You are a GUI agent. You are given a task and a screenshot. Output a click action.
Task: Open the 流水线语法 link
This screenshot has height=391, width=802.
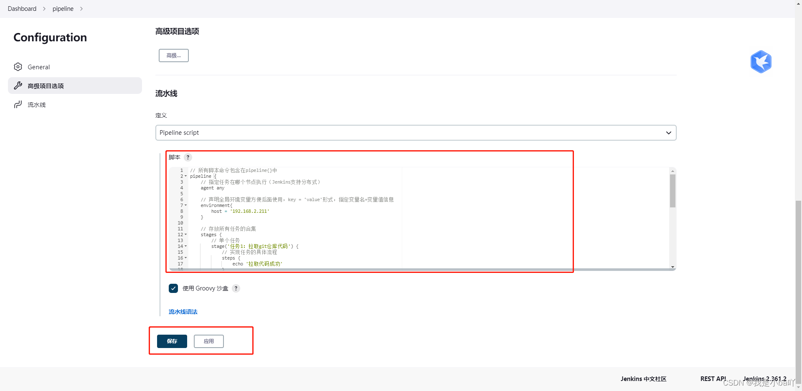[183, 312]
